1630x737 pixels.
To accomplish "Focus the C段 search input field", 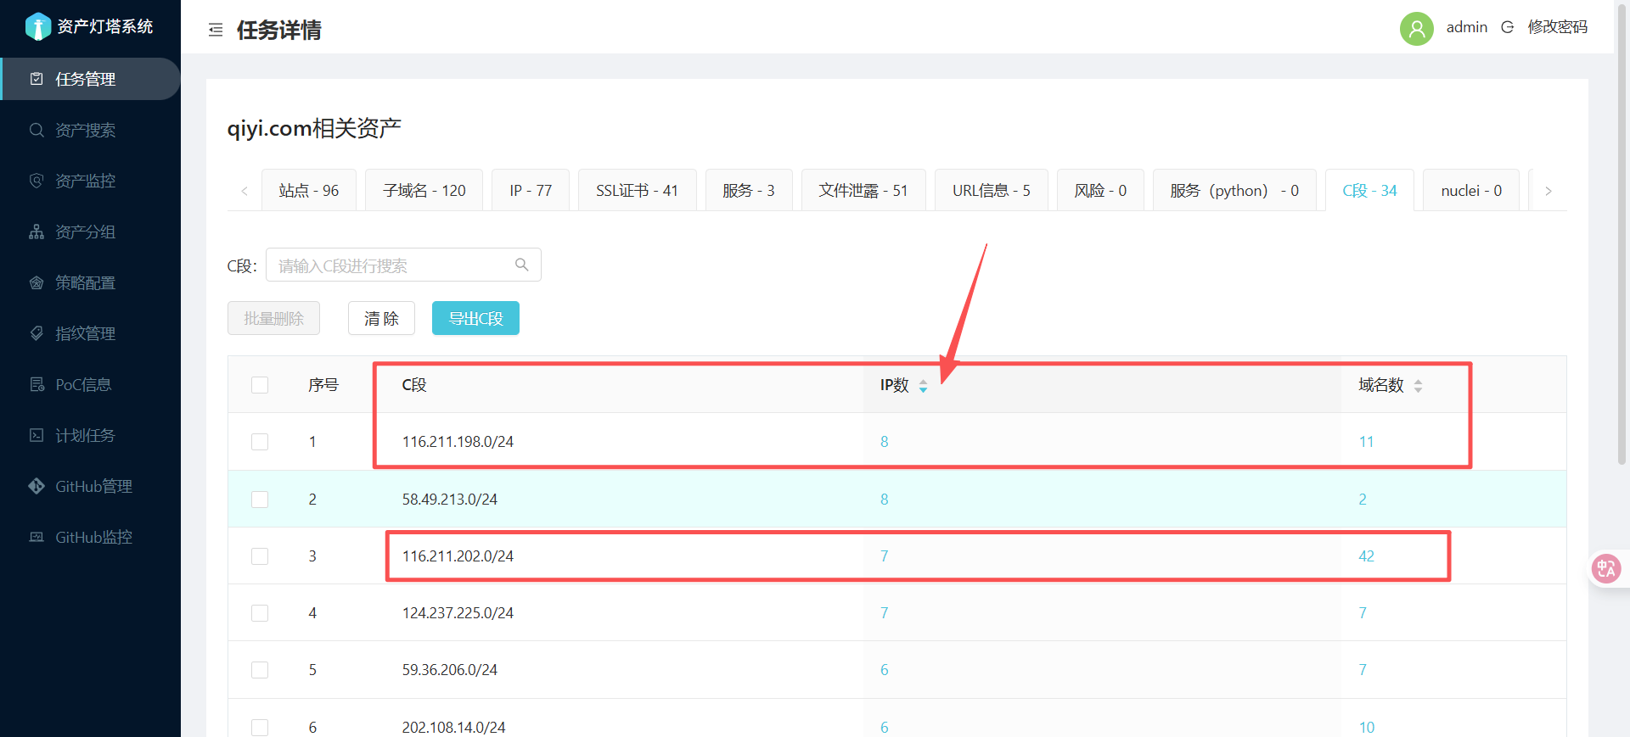I will coord(391,265).
